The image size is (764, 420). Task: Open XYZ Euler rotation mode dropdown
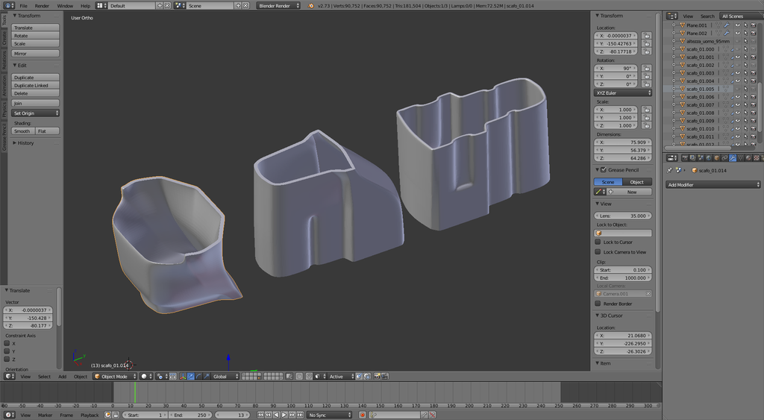coord(623,93)
